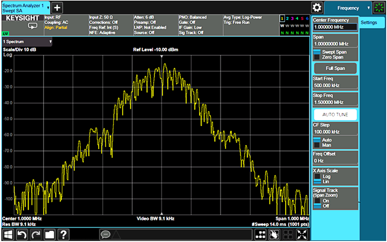Click warning triangle status icon

pos(116,234)
